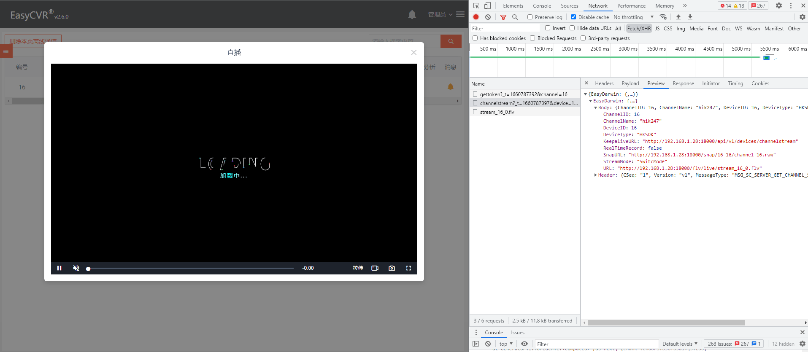
Task: Check the Hide data URLs option
Action: click(572, 28)
